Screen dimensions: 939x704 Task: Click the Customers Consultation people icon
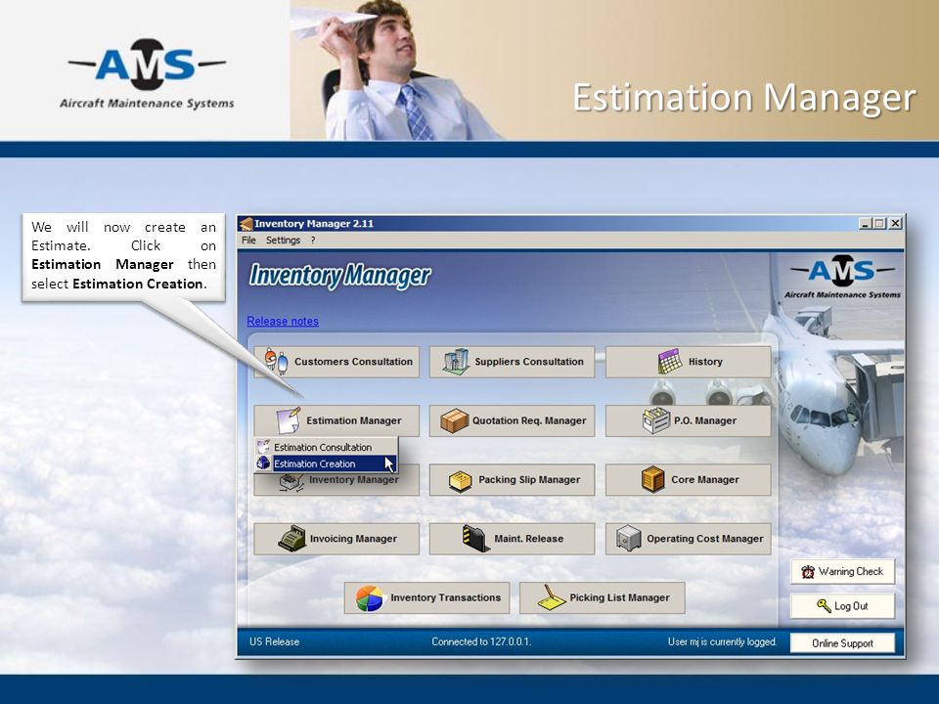[276, 362]
